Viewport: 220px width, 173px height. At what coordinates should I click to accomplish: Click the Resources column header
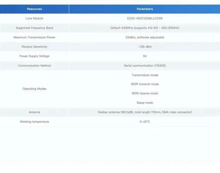[x=34, y=9]
